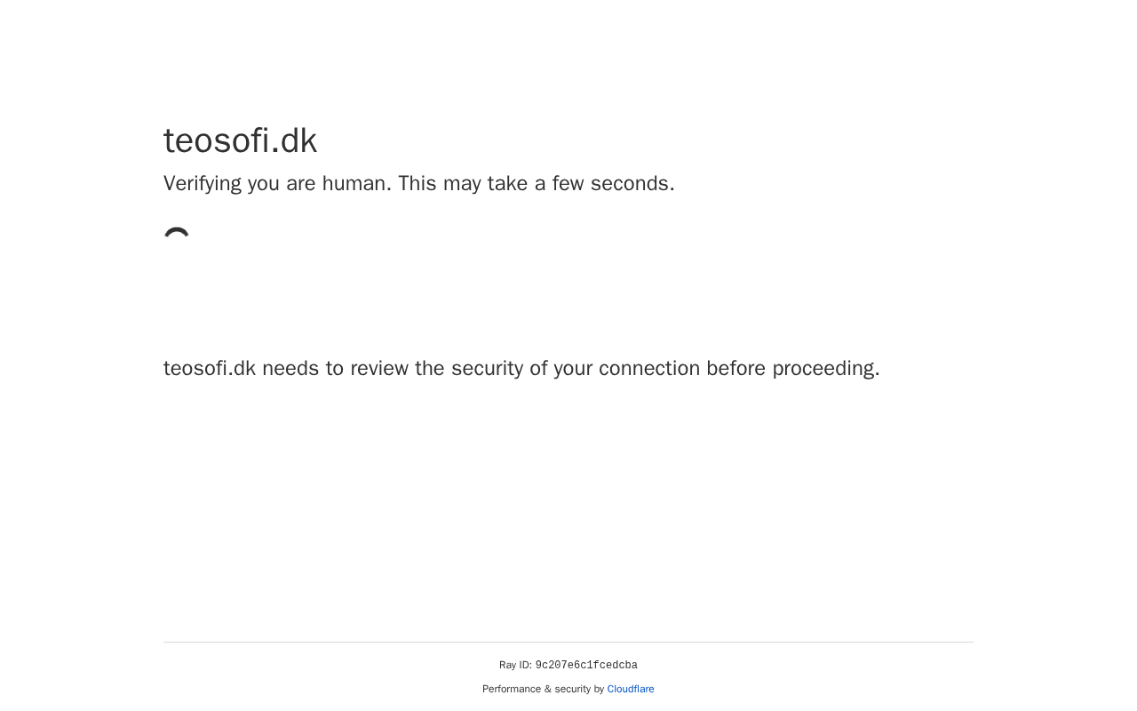
Task: Click "security" in the connection review sentence
Action: point(487,369)
